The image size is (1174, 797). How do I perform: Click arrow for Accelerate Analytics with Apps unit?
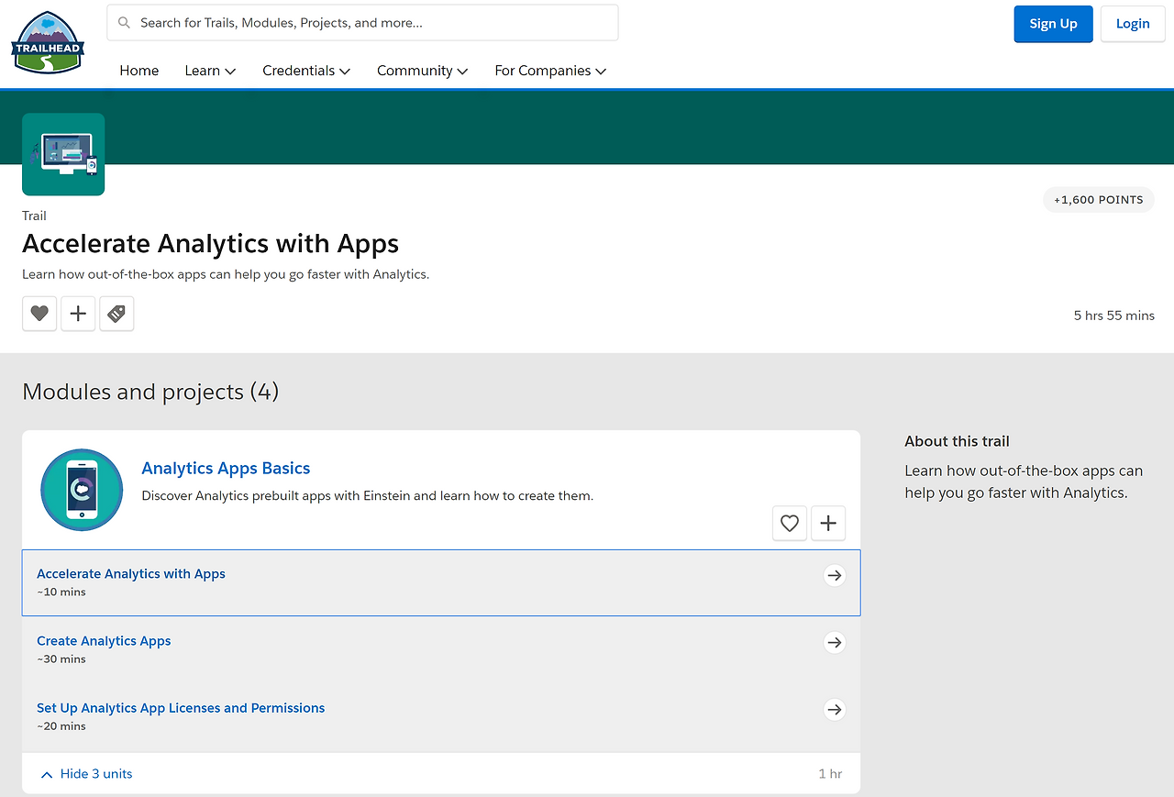click(x=834, y=575)
